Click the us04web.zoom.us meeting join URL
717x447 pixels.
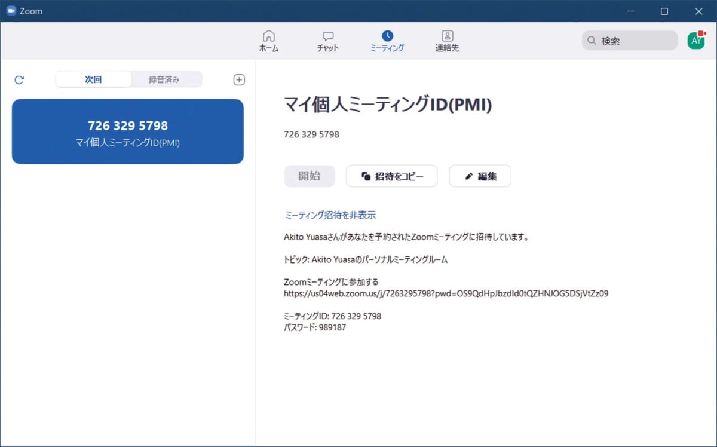[446, 293]
